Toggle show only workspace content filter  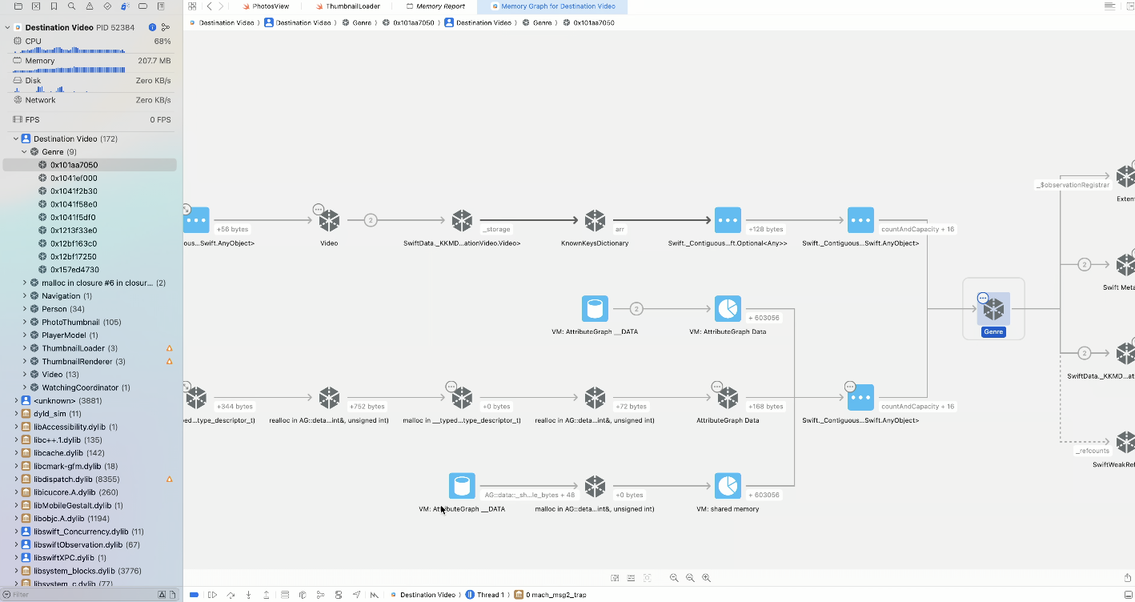[x=173, y=595]
